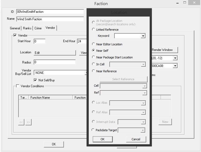Uncheck the Not Sell/Buy checkbox
The width and height of the screenshot is (201, 152).
pos(35,80)
